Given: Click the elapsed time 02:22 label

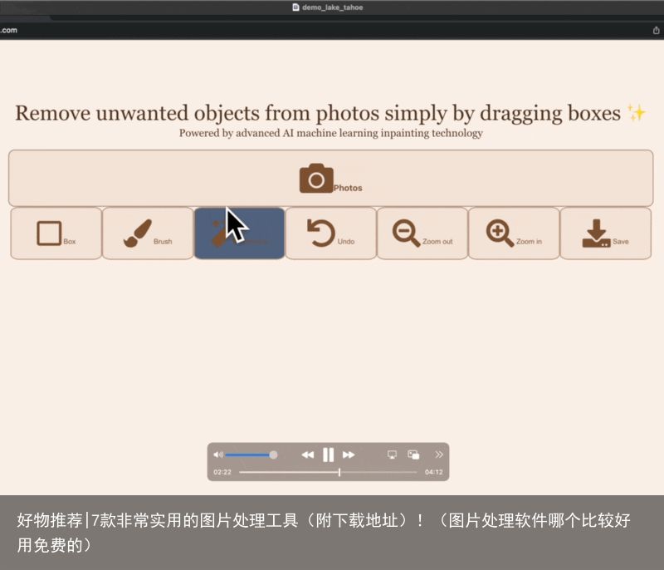Looking at the screenshot, I should click(222, 472).
